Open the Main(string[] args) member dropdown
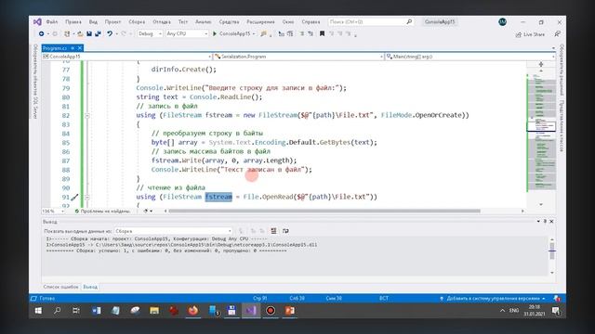The image size is (595, 334). pyautogui.click(x=470, y=57)
